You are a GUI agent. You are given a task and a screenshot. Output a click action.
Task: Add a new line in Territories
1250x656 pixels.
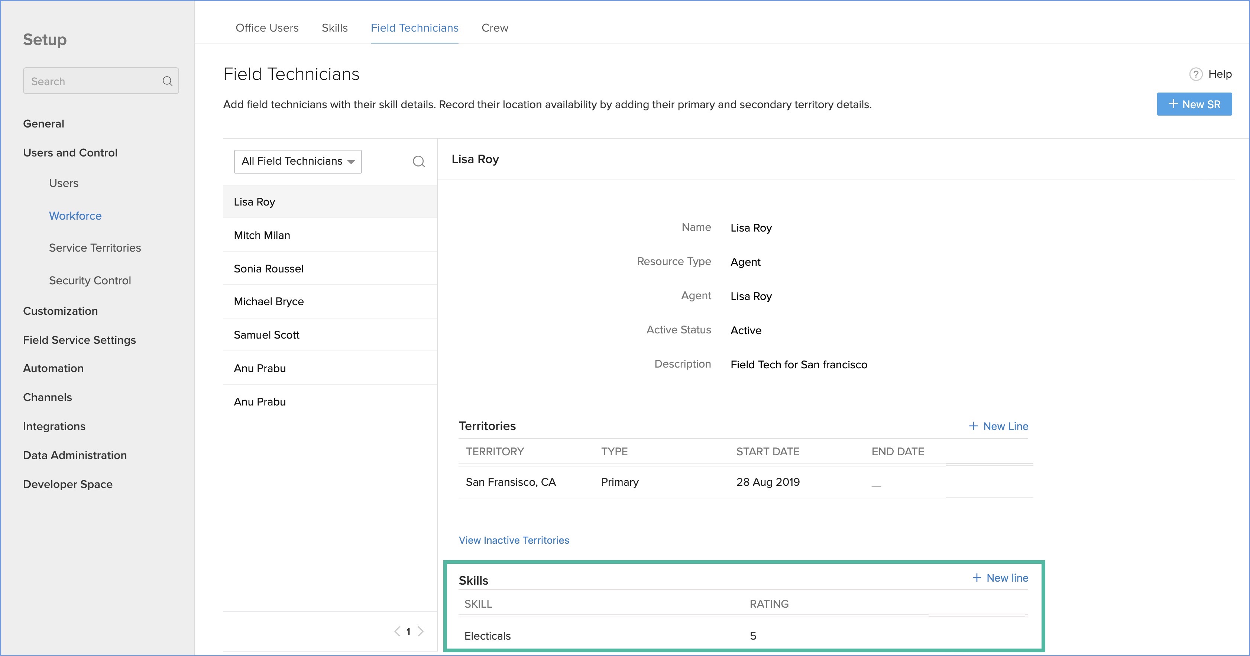click(999, 426)
